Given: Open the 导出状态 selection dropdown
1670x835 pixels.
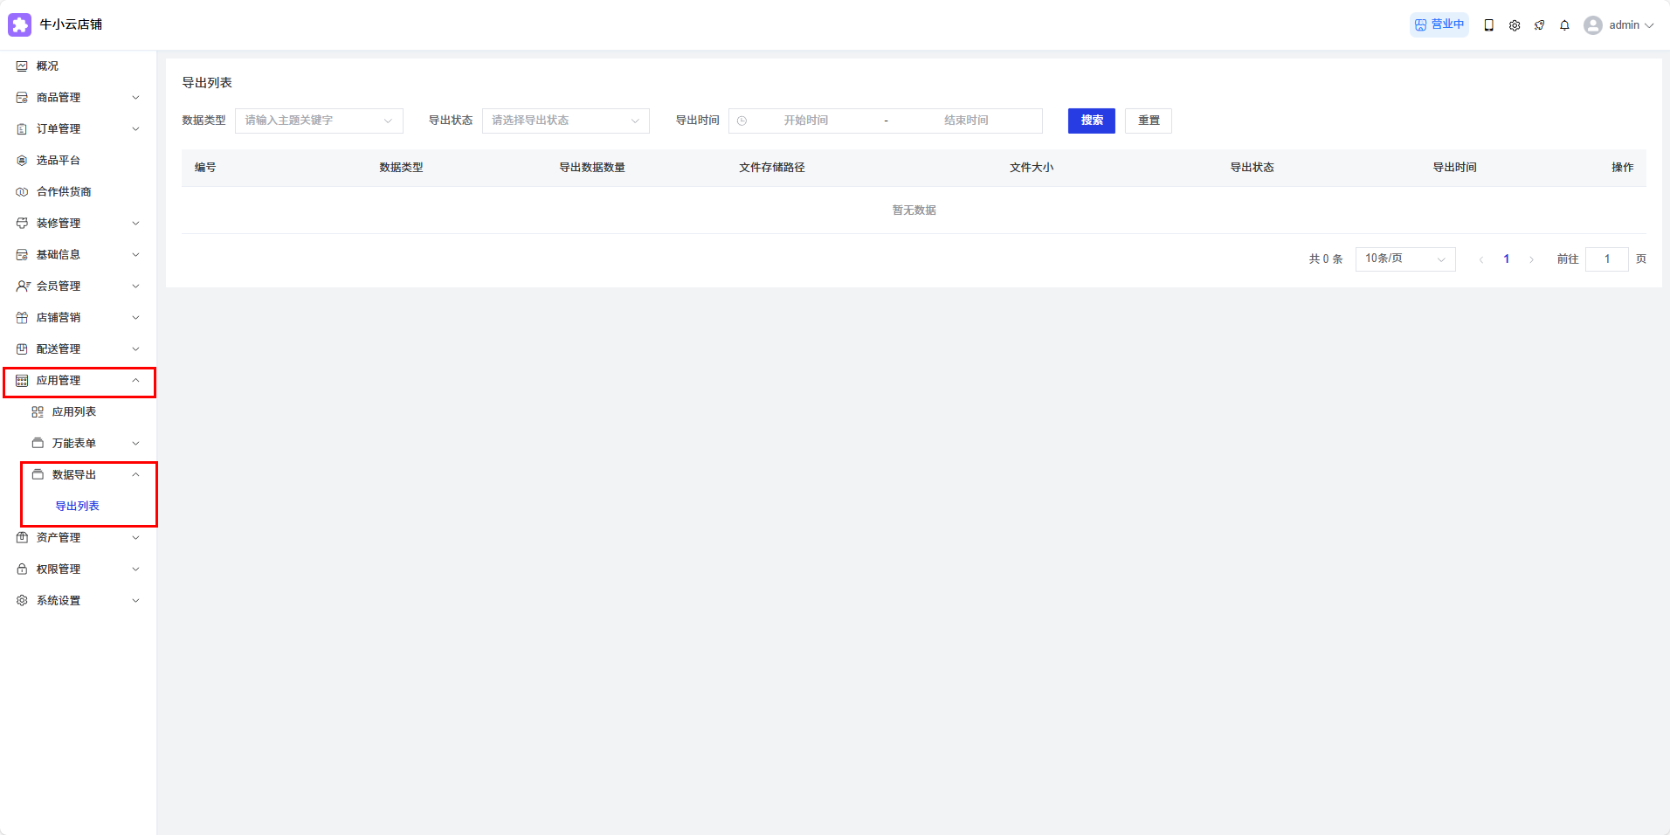Looking at the screenshot, I should pyautogui.click(x=565, y=121).
